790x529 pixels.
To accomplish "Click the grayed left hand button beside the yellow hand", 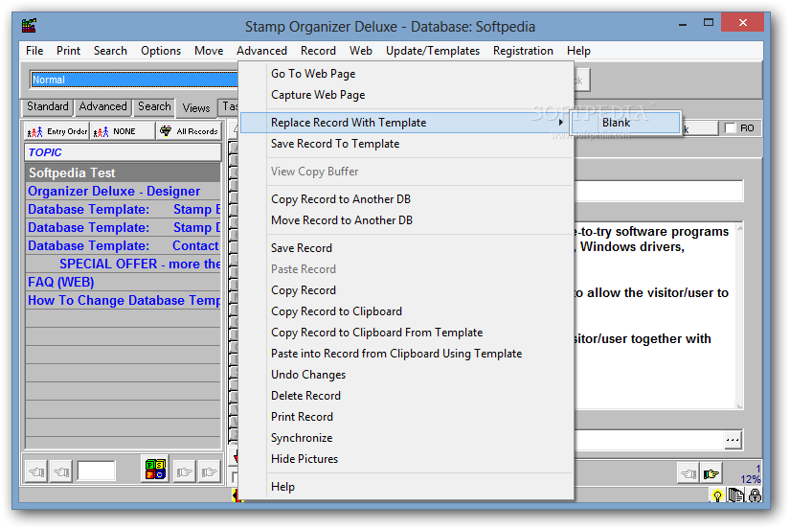I will [x=688, y=474].
